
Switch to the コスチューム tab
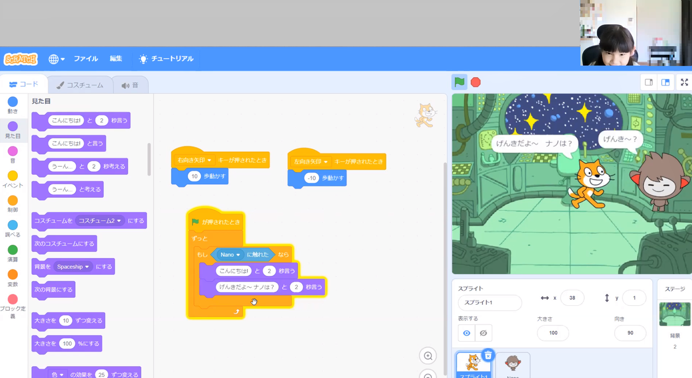[80, 85]
